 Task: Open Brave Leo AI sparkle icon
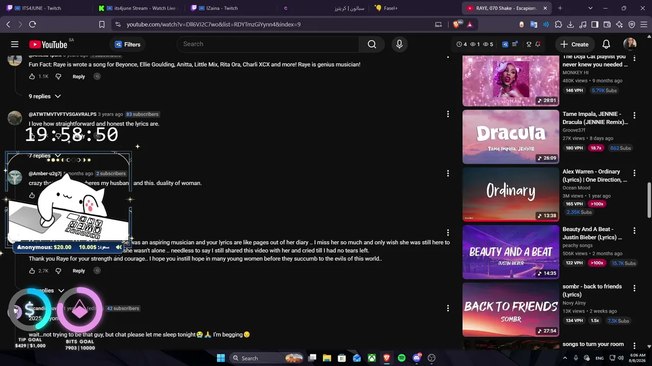pyautogui.click(x=619, y=24)
